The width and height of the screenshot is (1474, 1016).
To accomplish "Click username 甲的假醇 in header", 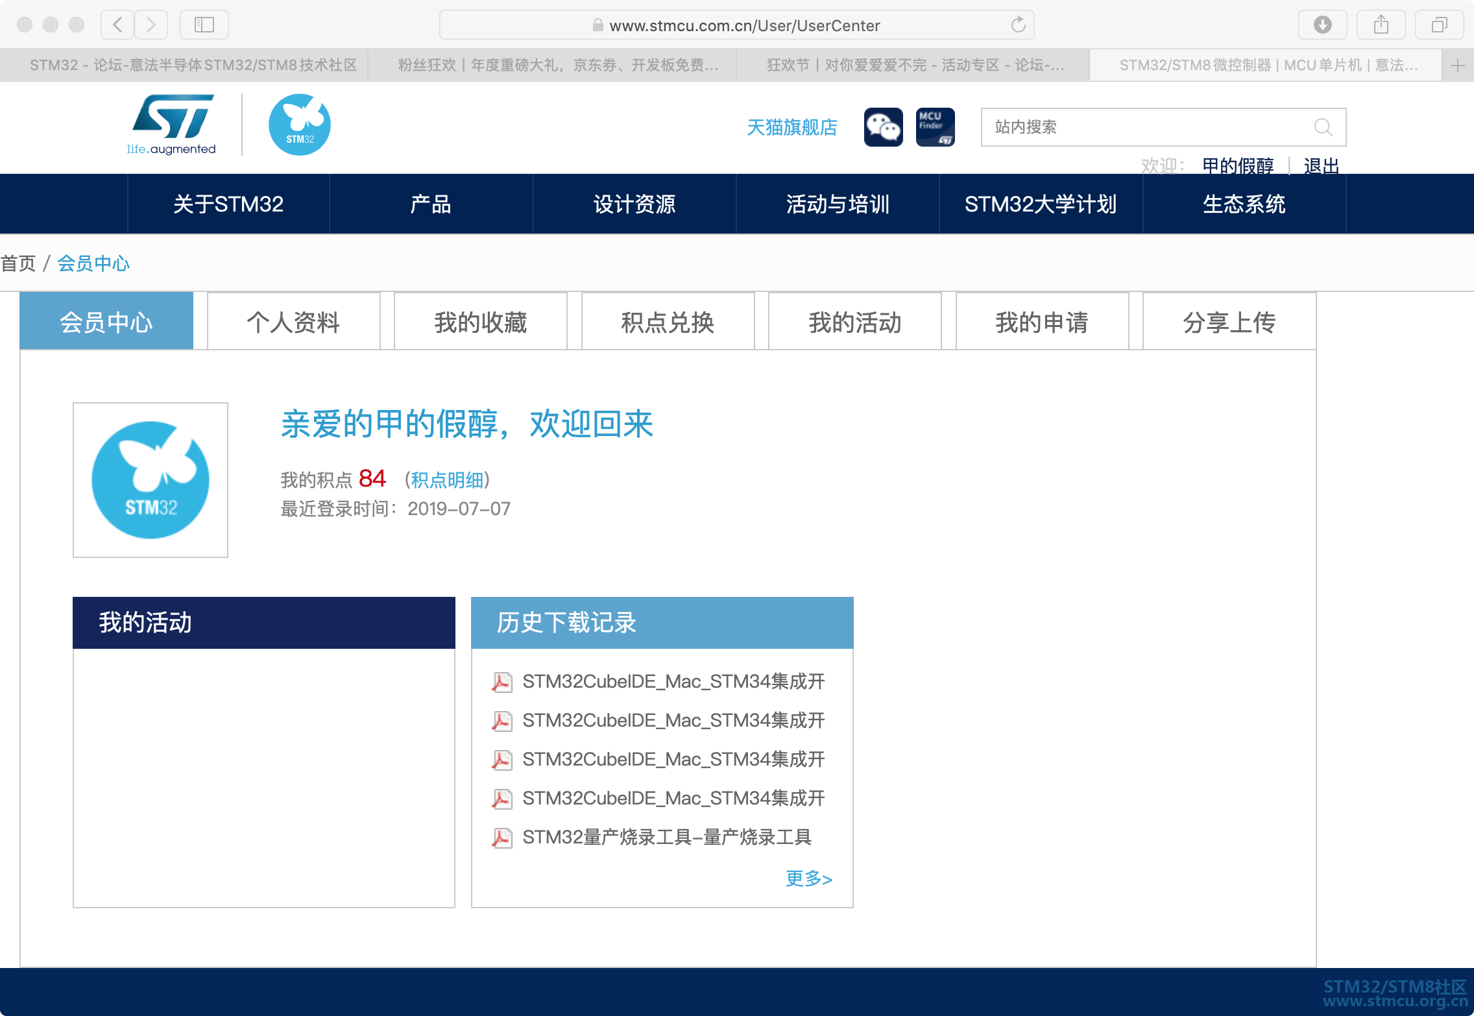I will (x=1238, y=166).
